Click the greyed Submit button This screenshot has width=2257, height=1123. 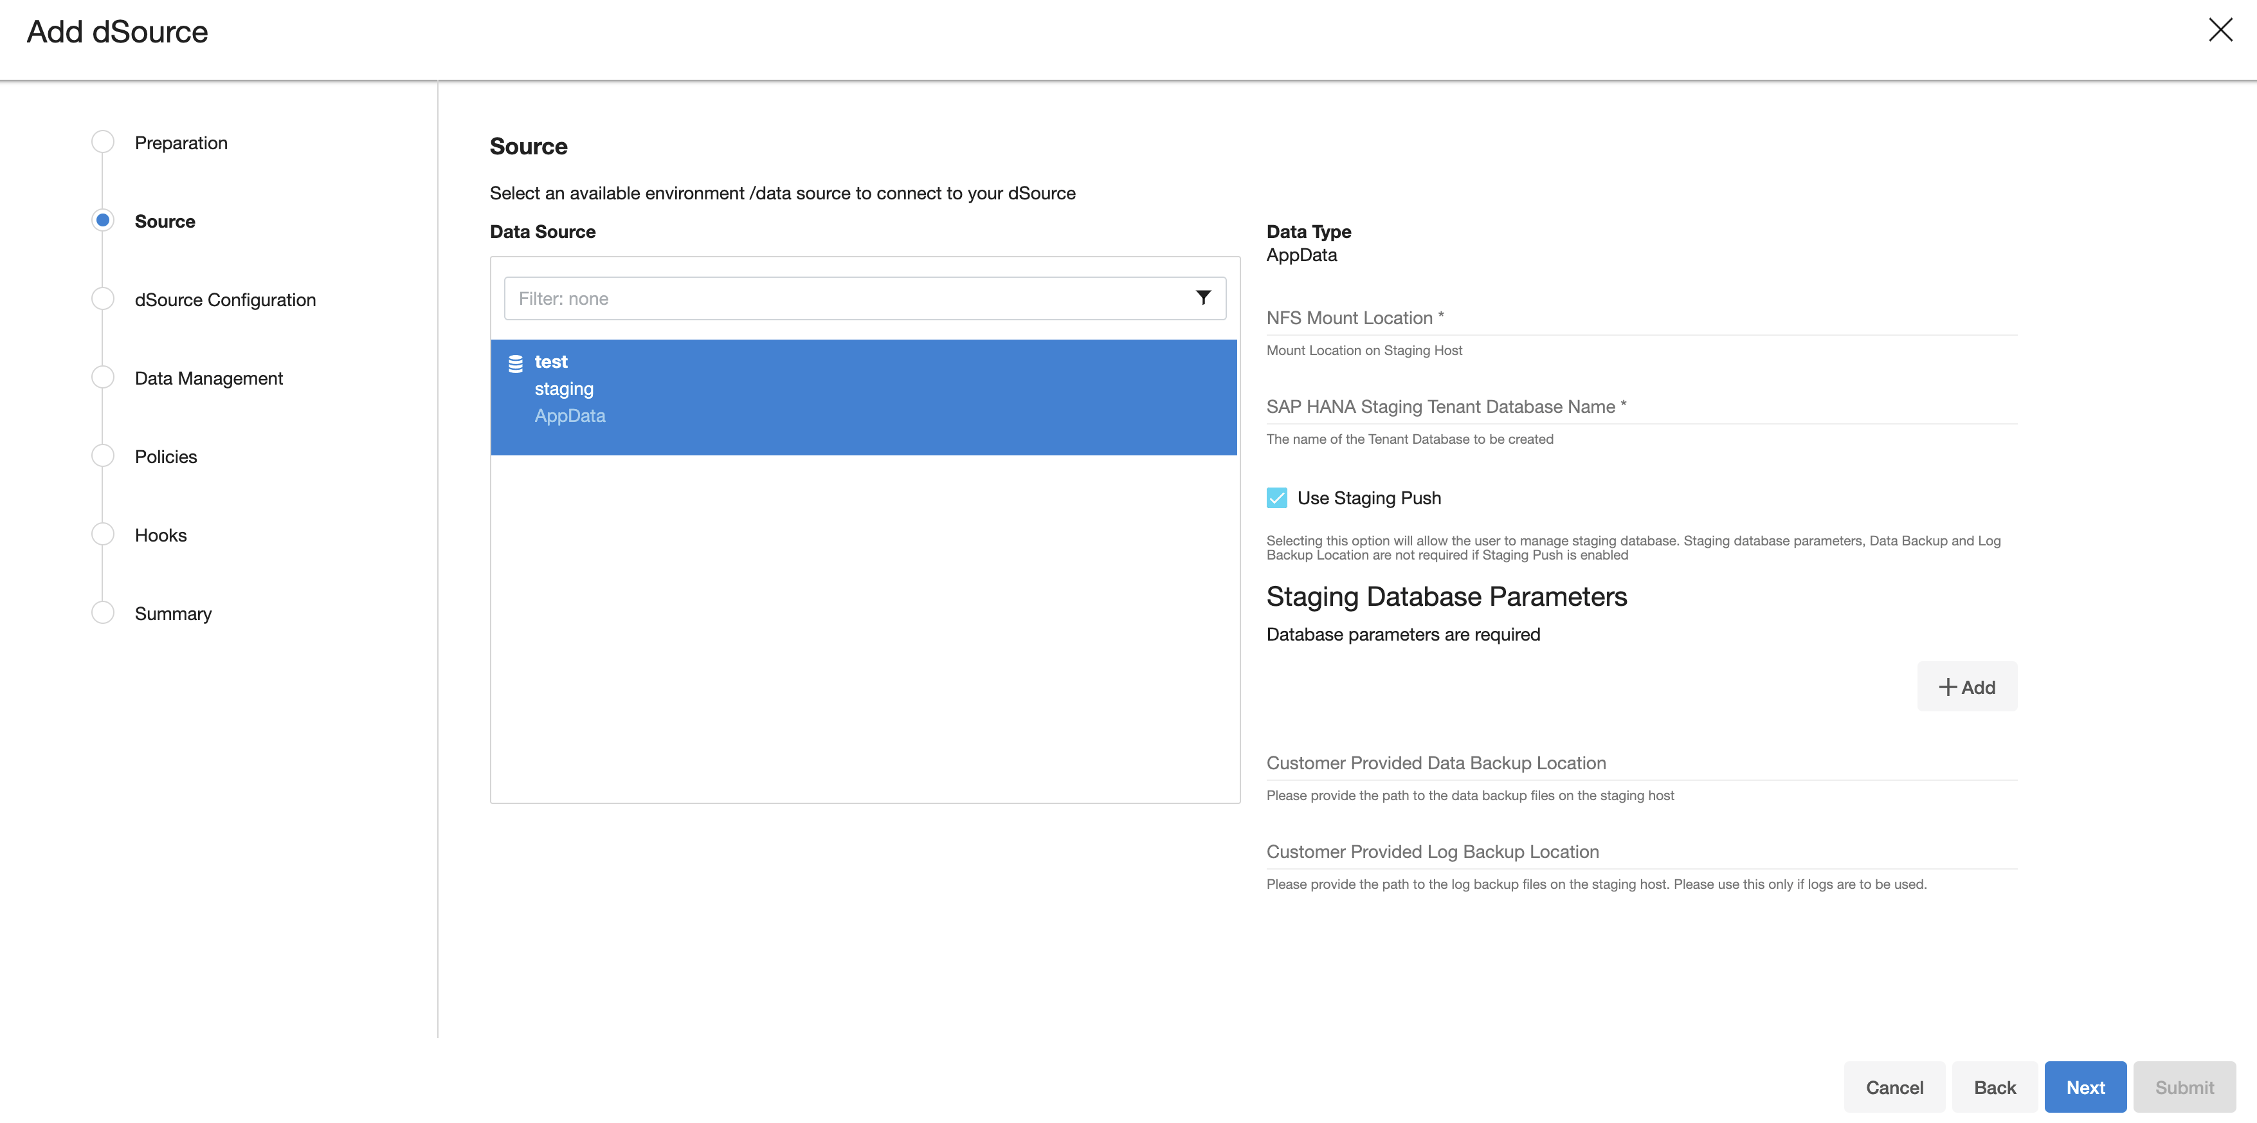pyautogui.click(x=2184, y=1087)
